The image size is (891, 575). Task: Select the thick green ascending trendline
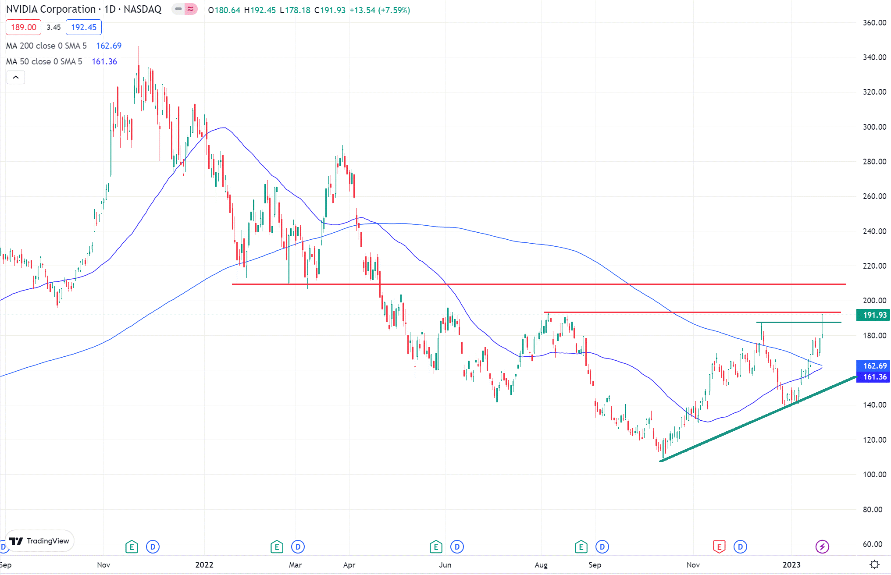[758, 419]
